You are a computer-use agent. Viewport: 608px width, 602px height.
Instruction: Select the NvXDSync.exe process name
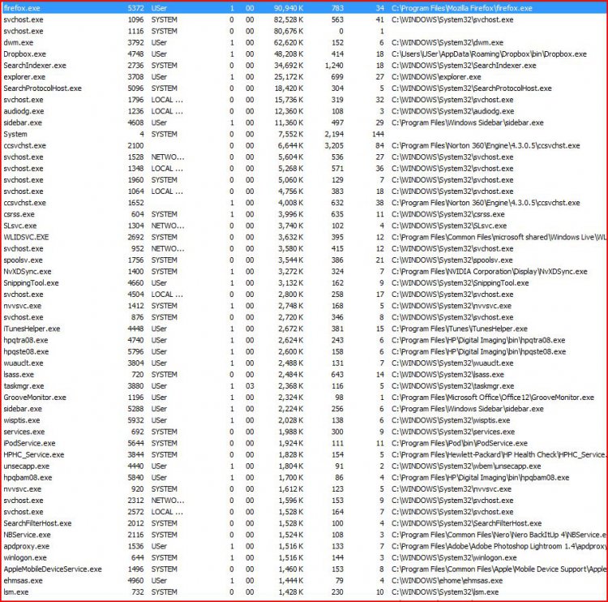[28, 272]
